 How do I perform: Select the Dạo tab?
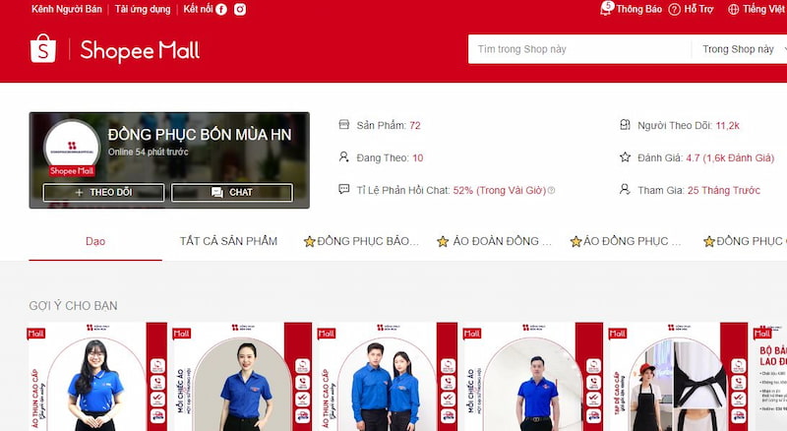[95, 242]
